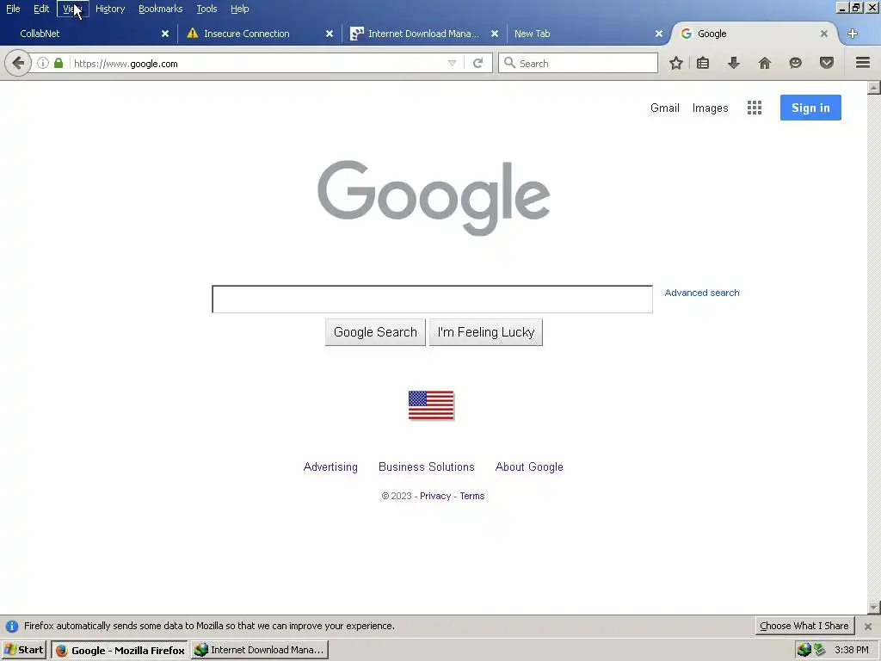Click the 3:38 PM clock
The height and width of the screenshot is (661, 881).
pos(852,650)
